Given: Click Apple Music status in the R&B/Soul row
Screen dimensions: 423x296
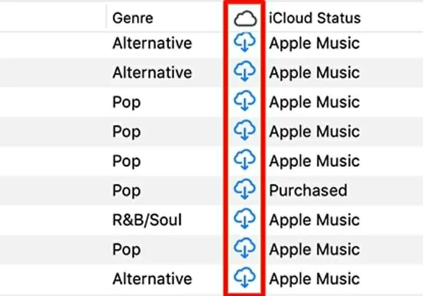Looking at the screenshot, I should pos(314,220).
